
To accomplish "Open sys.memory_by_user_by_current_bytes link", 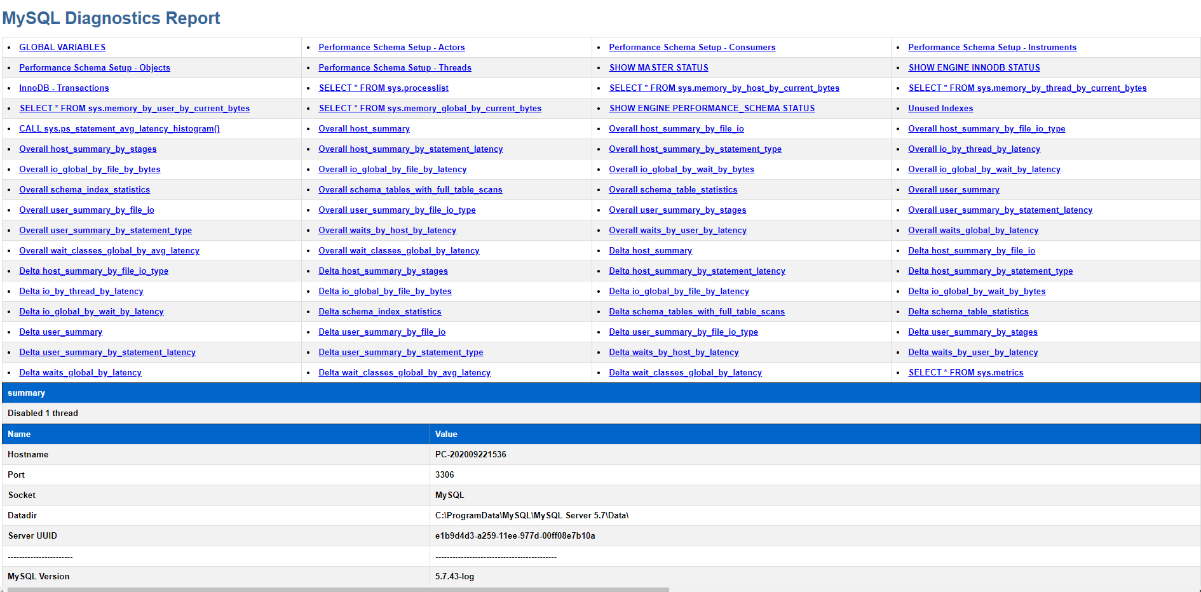I will click(x=135, y=109).
